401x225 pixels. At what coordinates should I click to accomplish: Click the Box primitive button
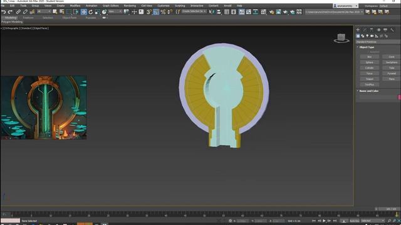[369, 57]
